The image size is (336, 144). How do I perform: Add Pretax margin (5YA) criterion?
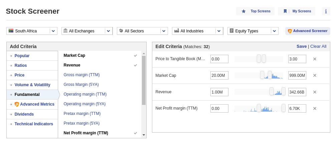coord(81,123)
